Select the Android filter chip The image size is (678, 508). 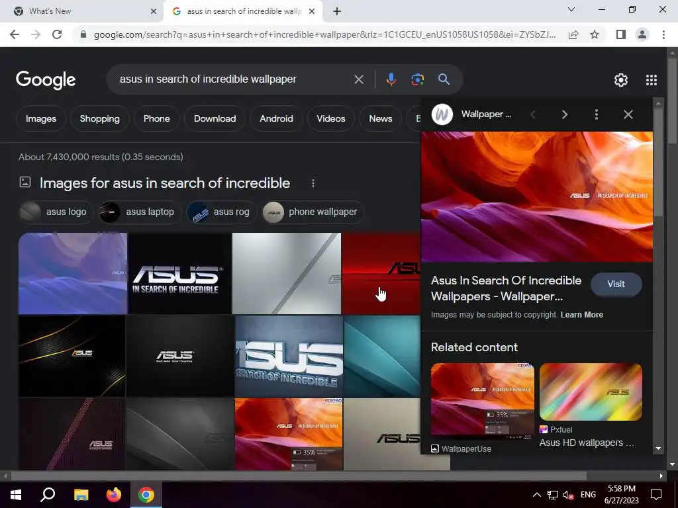coord(276,118)
